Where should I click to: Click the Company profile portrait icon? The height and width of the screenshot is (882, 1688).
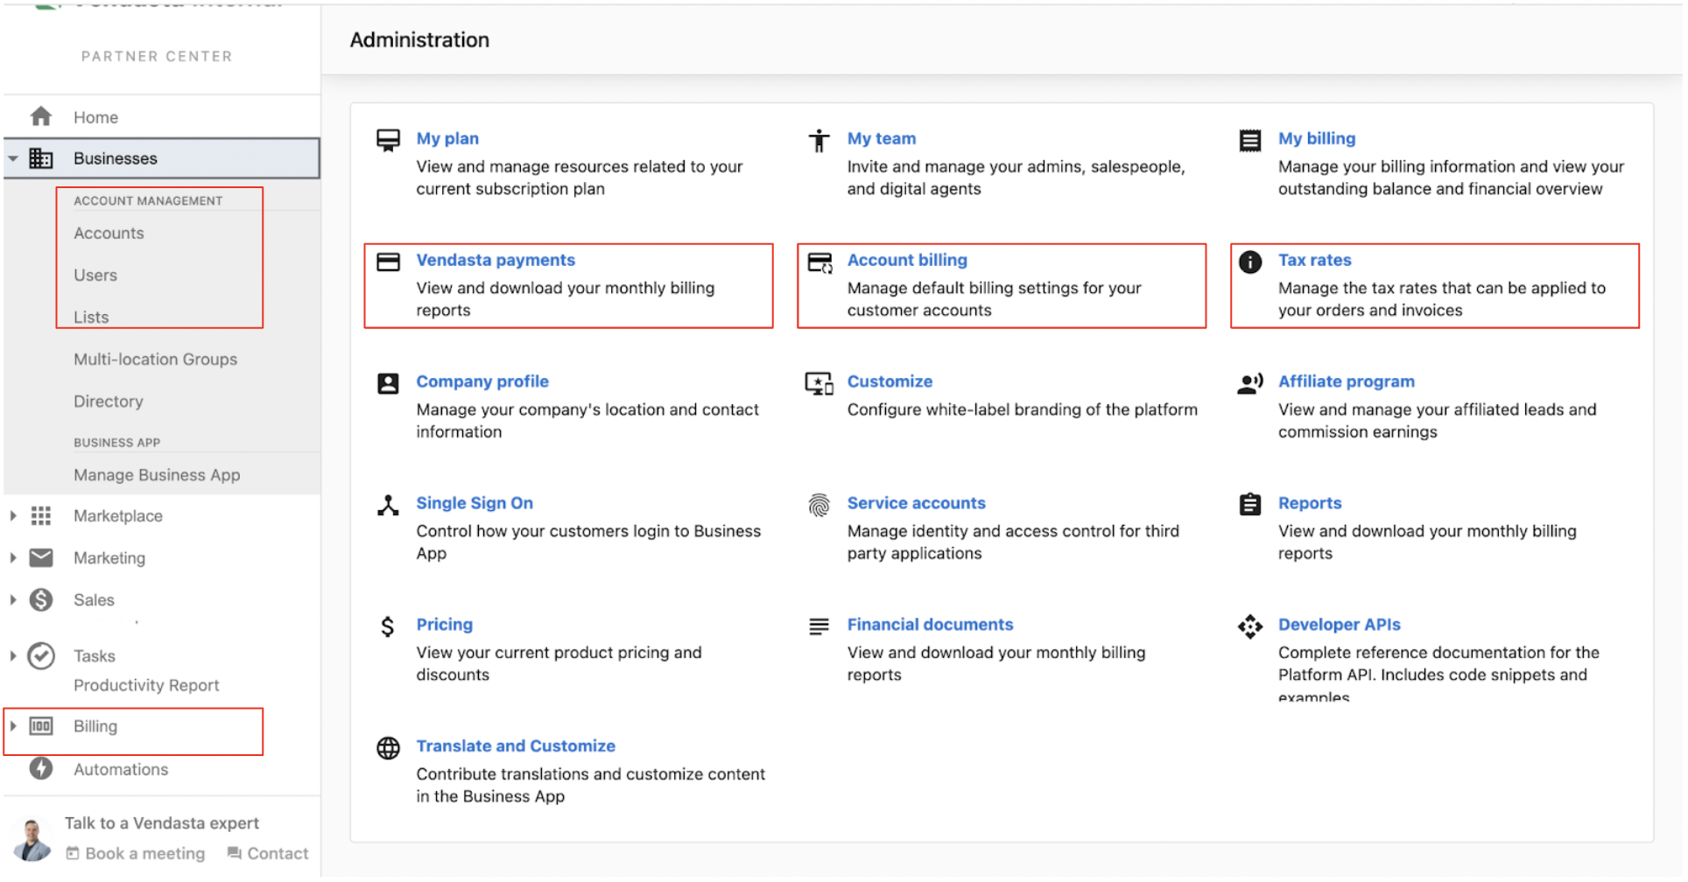[x=388, y=383]
